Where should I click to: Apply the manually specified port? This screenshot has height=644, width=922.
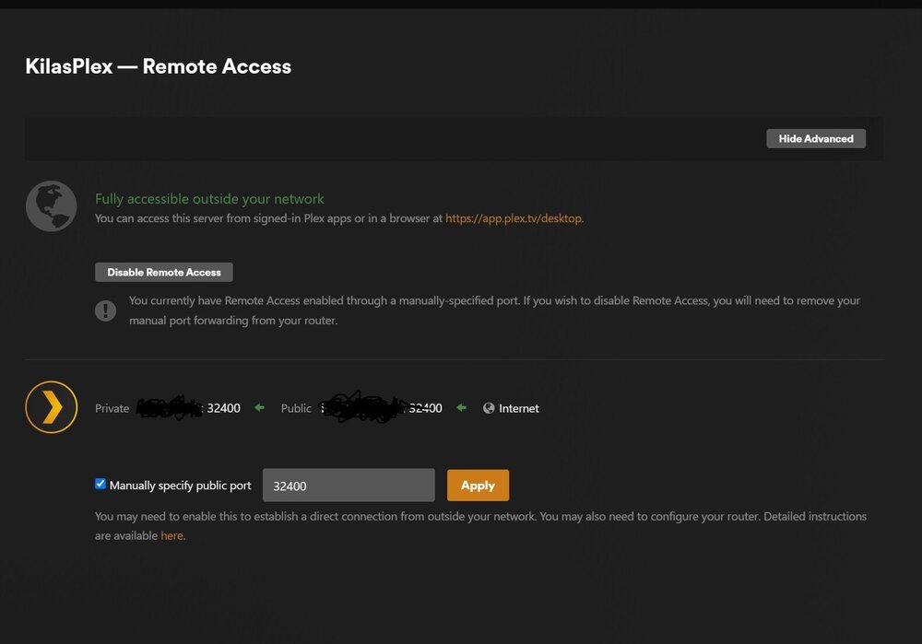(478, 486)
